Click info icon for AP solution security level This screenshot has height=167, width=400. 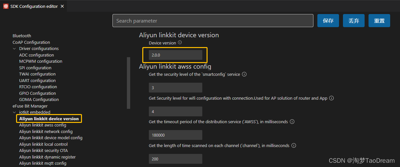pos(331,98)
